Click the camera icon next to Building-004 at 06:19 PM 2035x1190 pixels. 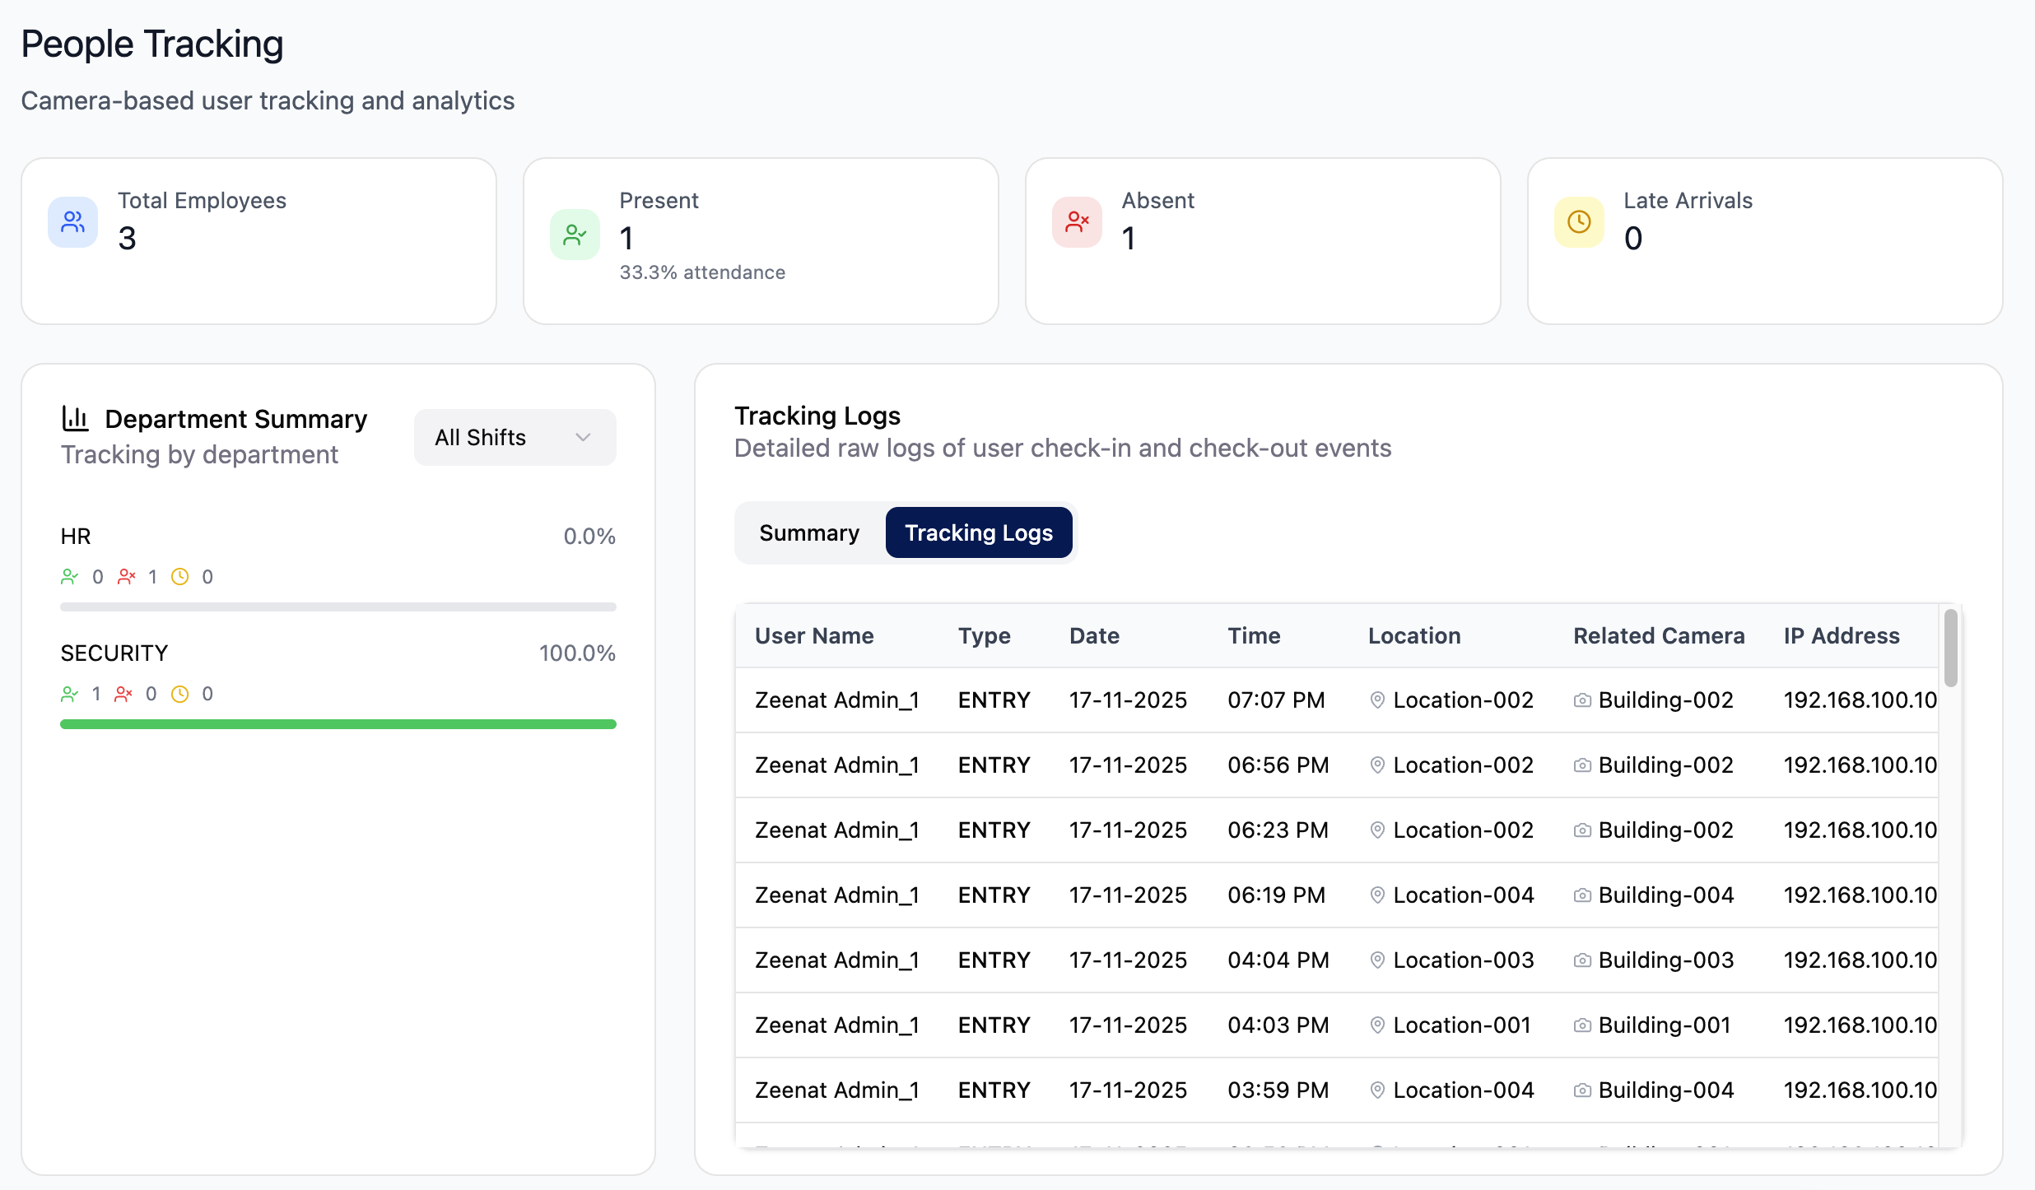pos(1581,895)
